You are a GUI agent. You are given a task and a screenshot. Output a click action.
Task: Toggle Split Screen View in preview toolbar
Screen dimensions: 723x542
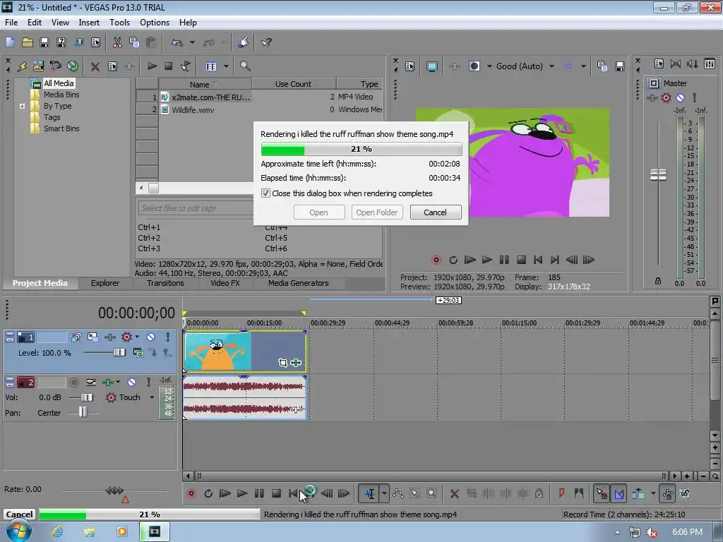coord(474,66)
